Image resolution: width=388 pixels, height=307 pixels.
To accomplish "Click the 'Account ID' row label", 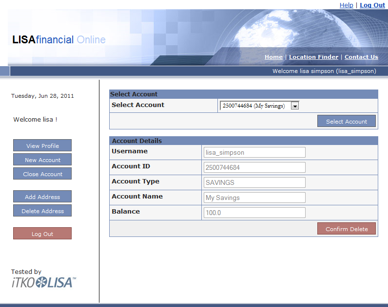I will pyautogui.click(x=131, y=166).
